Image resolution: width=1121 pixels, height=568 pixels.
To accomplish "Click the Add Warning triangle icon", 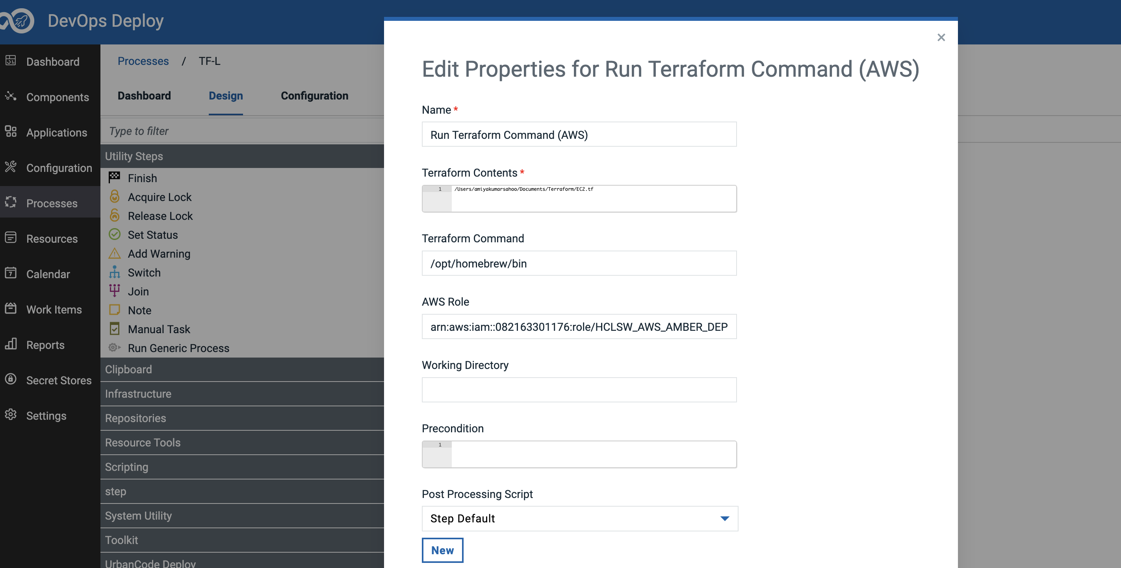I will [115, 253].
